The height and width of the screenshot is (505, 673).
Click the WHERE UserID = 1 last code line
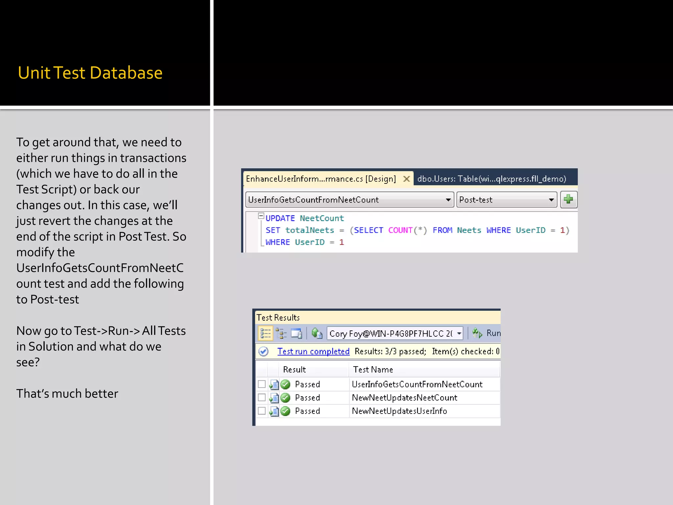pos(305,242)
